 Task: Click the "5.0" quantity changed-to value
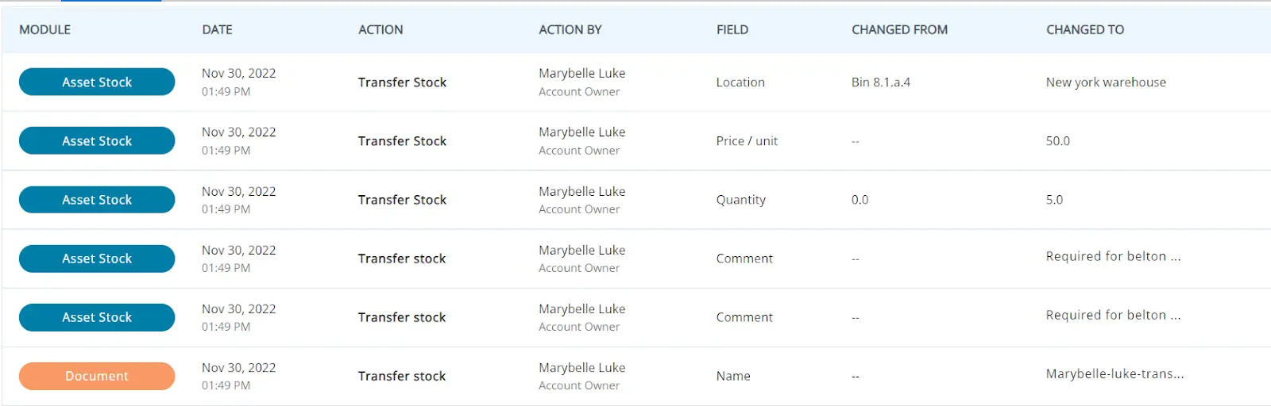point(1054,200)
